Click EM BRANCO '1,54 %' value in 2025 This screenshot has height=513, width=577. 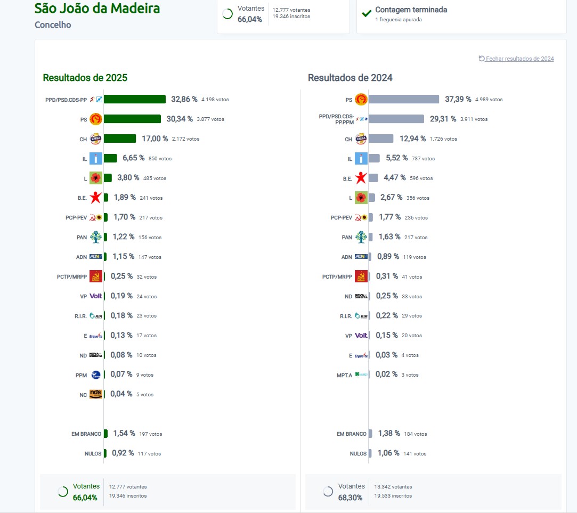pyautogui.click(x=124, y=434)
